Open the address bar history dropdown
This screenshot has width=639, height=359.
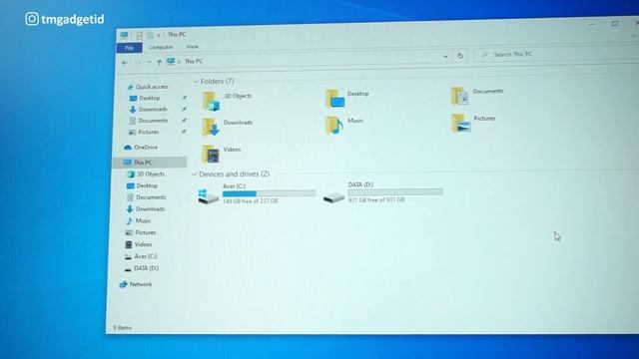445,56
